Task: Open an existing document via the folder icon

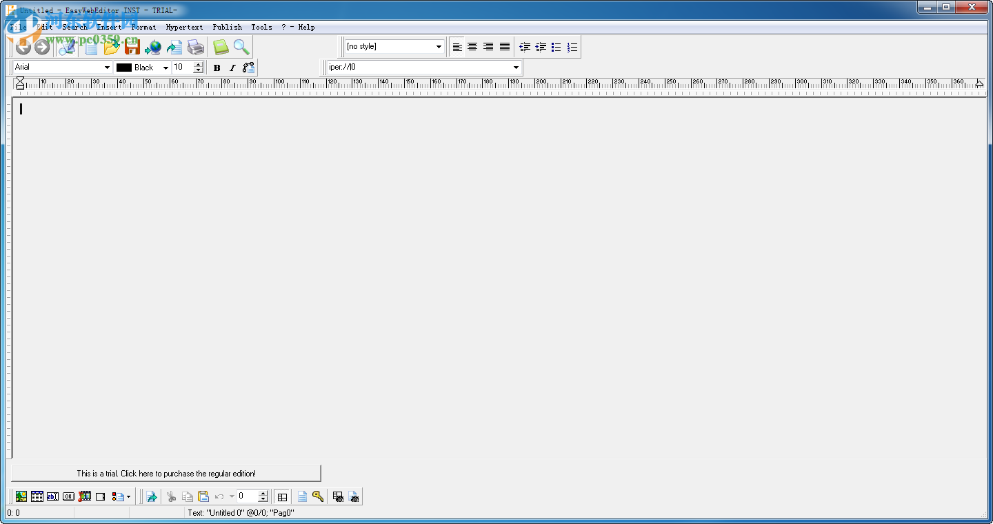Action: click(112, 47)
